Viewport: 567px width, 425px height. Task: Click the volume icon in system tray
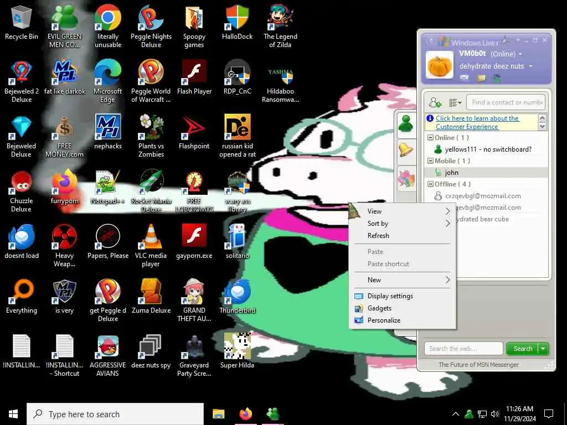tap(494, 414)
